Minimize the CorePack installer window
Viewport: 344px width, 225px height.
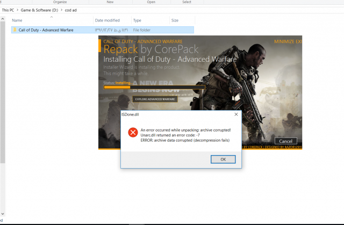click(284, 41)
